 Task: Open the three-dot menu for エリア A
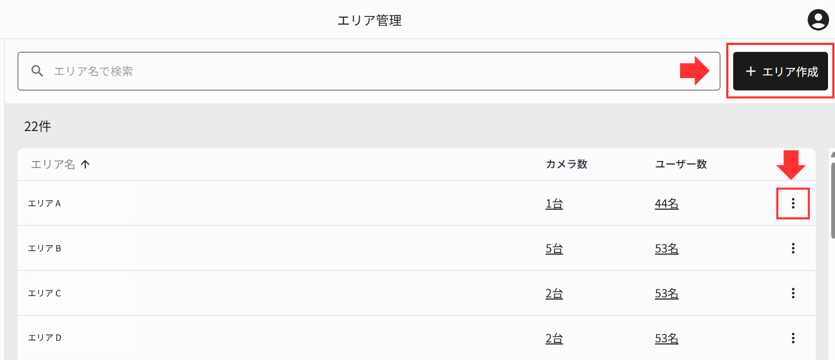tap(793, 203)
